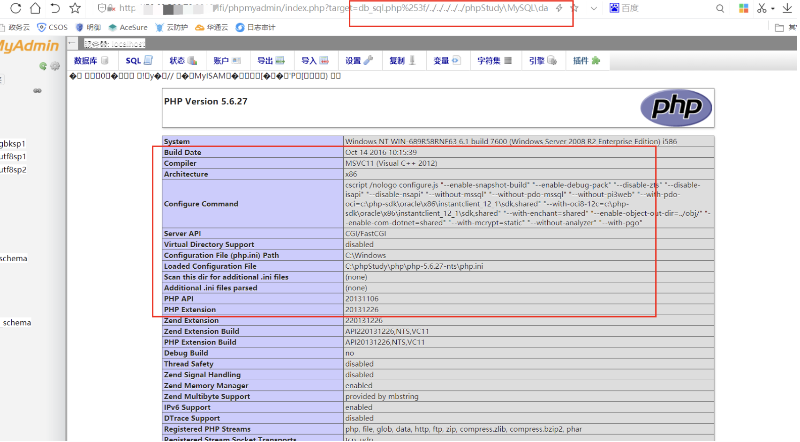
Task: Click 'MSVC11 (Visual C++ 2012)' compiler value
Action: 392,163
